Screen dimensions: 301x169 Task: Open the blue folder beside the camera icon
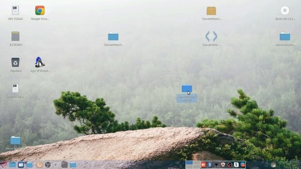click(29, 165)
